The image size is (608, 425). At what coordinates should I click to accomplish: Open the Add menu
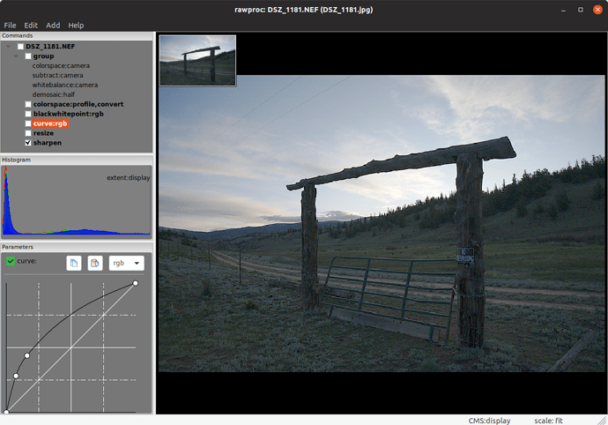point(53,26)
